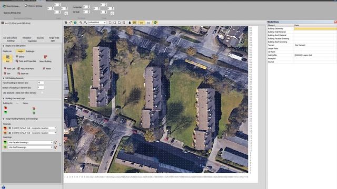Click the red wall material icon
The width and height of the screenshot is (337, 189).
tap(5, 128)
